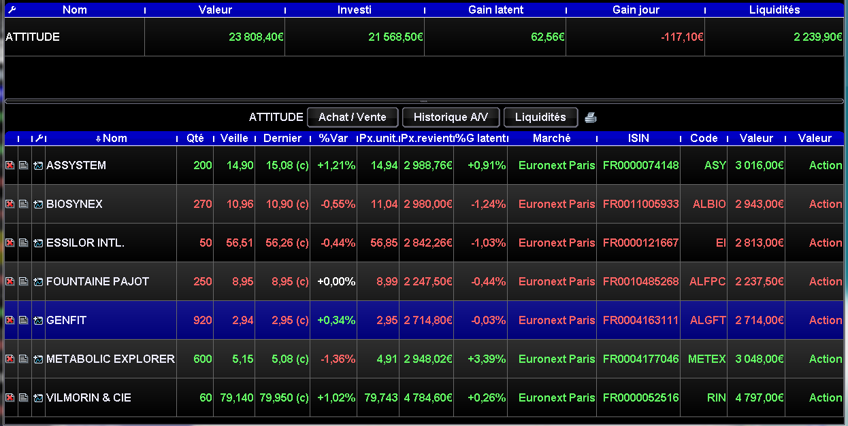Open the details sheet icon for BIOSYNEX
This screenshot has width=848, height=426.
point(24,204)
